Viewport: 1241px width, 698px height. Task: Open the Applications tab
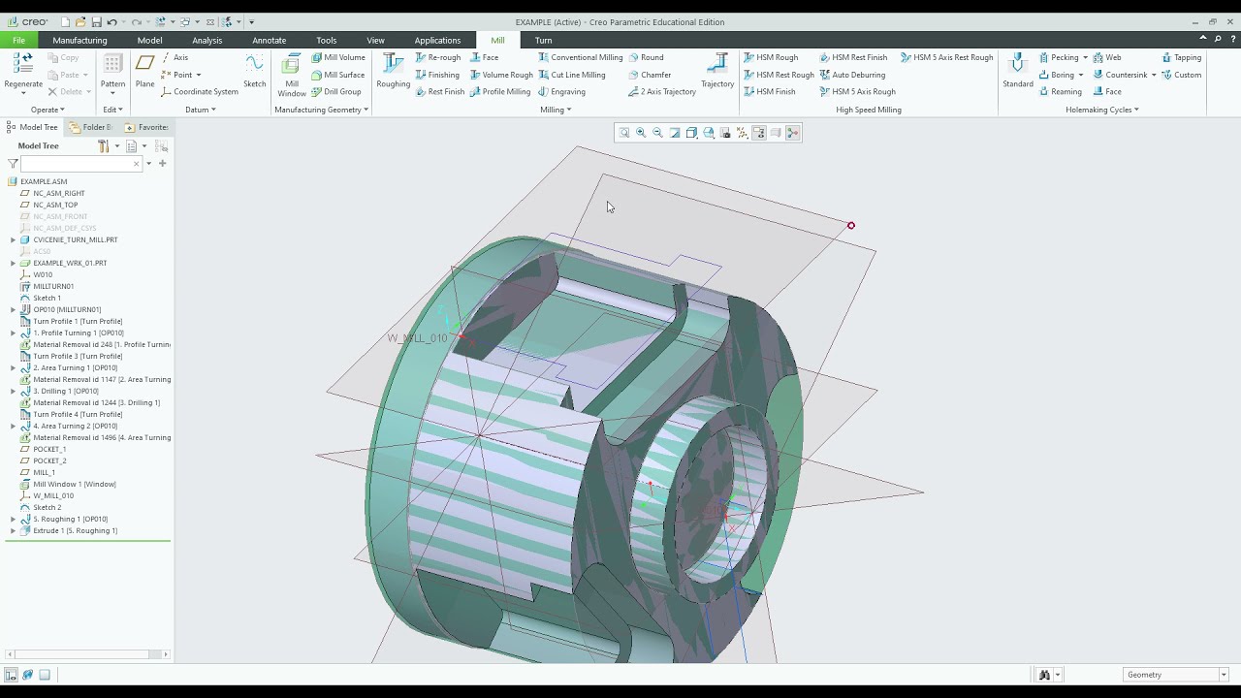[x=437, y=40]
